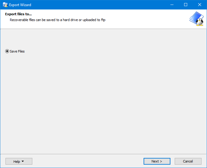Screen dimensions: 207x168
Task: Click the word Help on the Help button
Action: [x=17, y=162]
